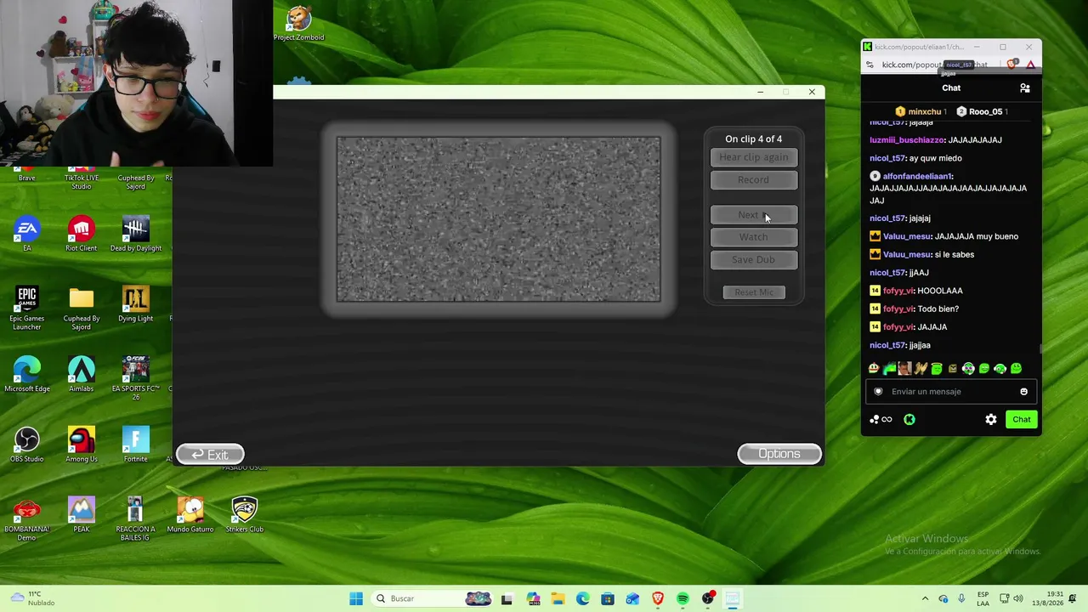Open OBS Studio from the taskbar
This screenshot has width=1088, height=612.
tap(708, 598)
